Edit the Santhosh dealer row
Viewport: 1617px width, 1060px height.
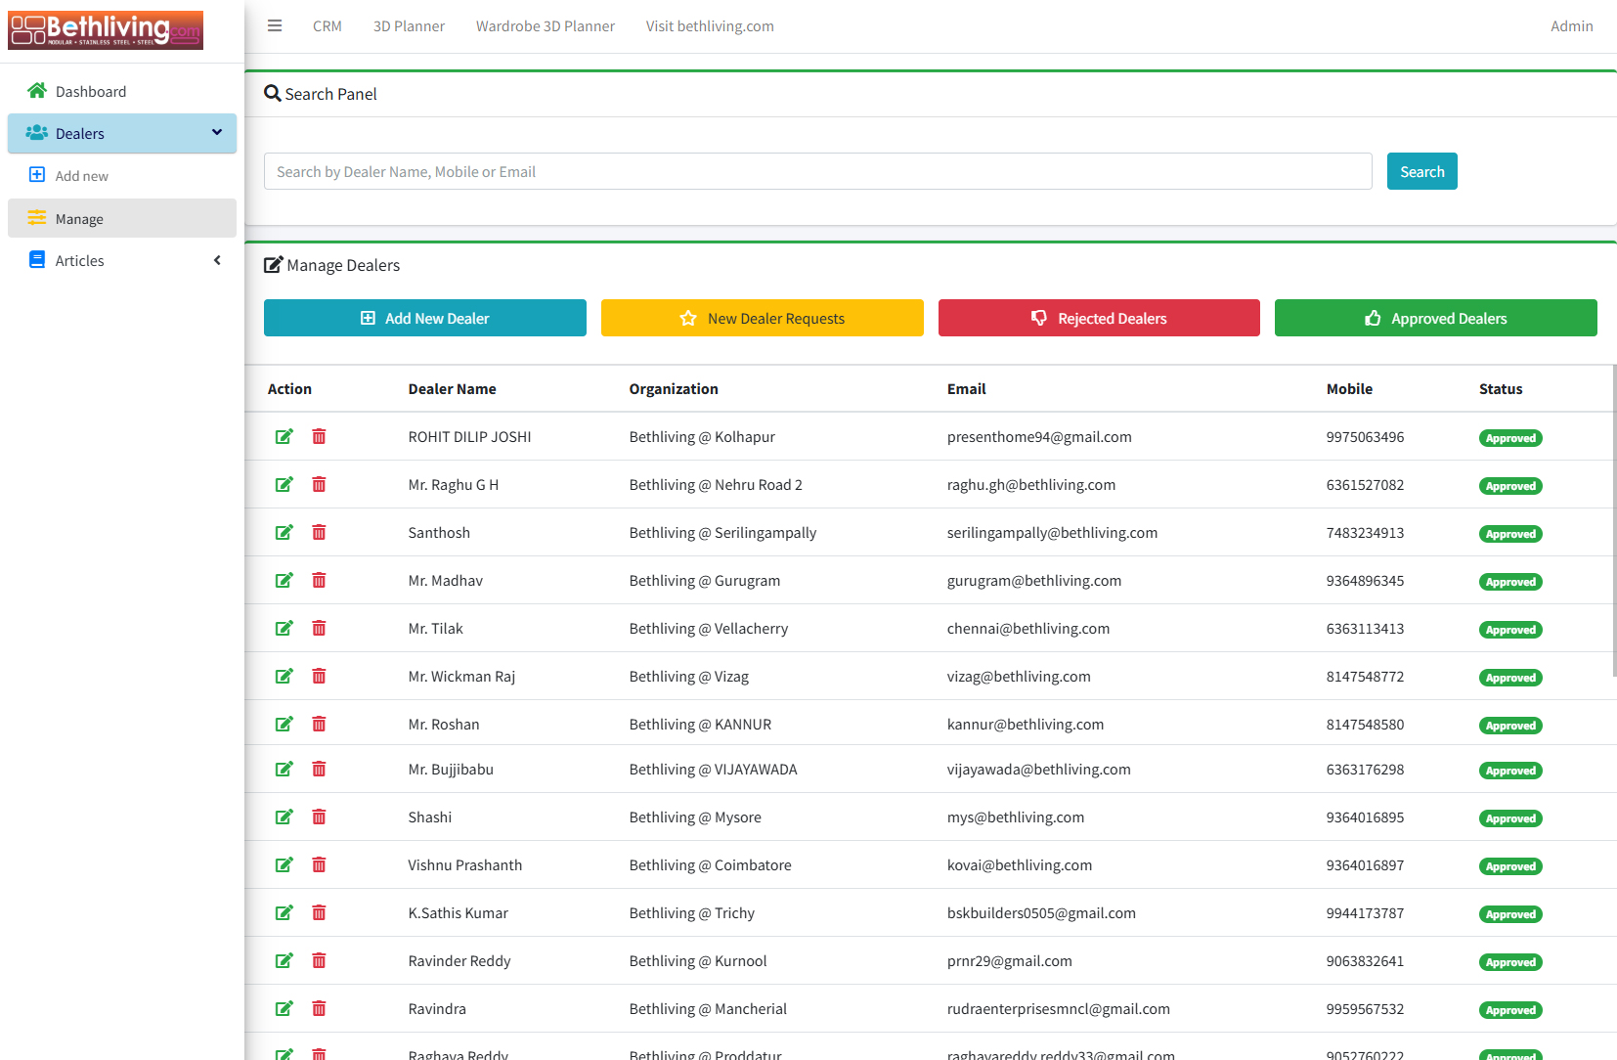coord(284,533)
